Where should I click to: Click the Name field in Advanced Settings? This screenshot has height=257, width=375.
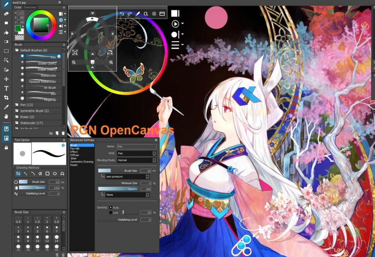[137, 147]
